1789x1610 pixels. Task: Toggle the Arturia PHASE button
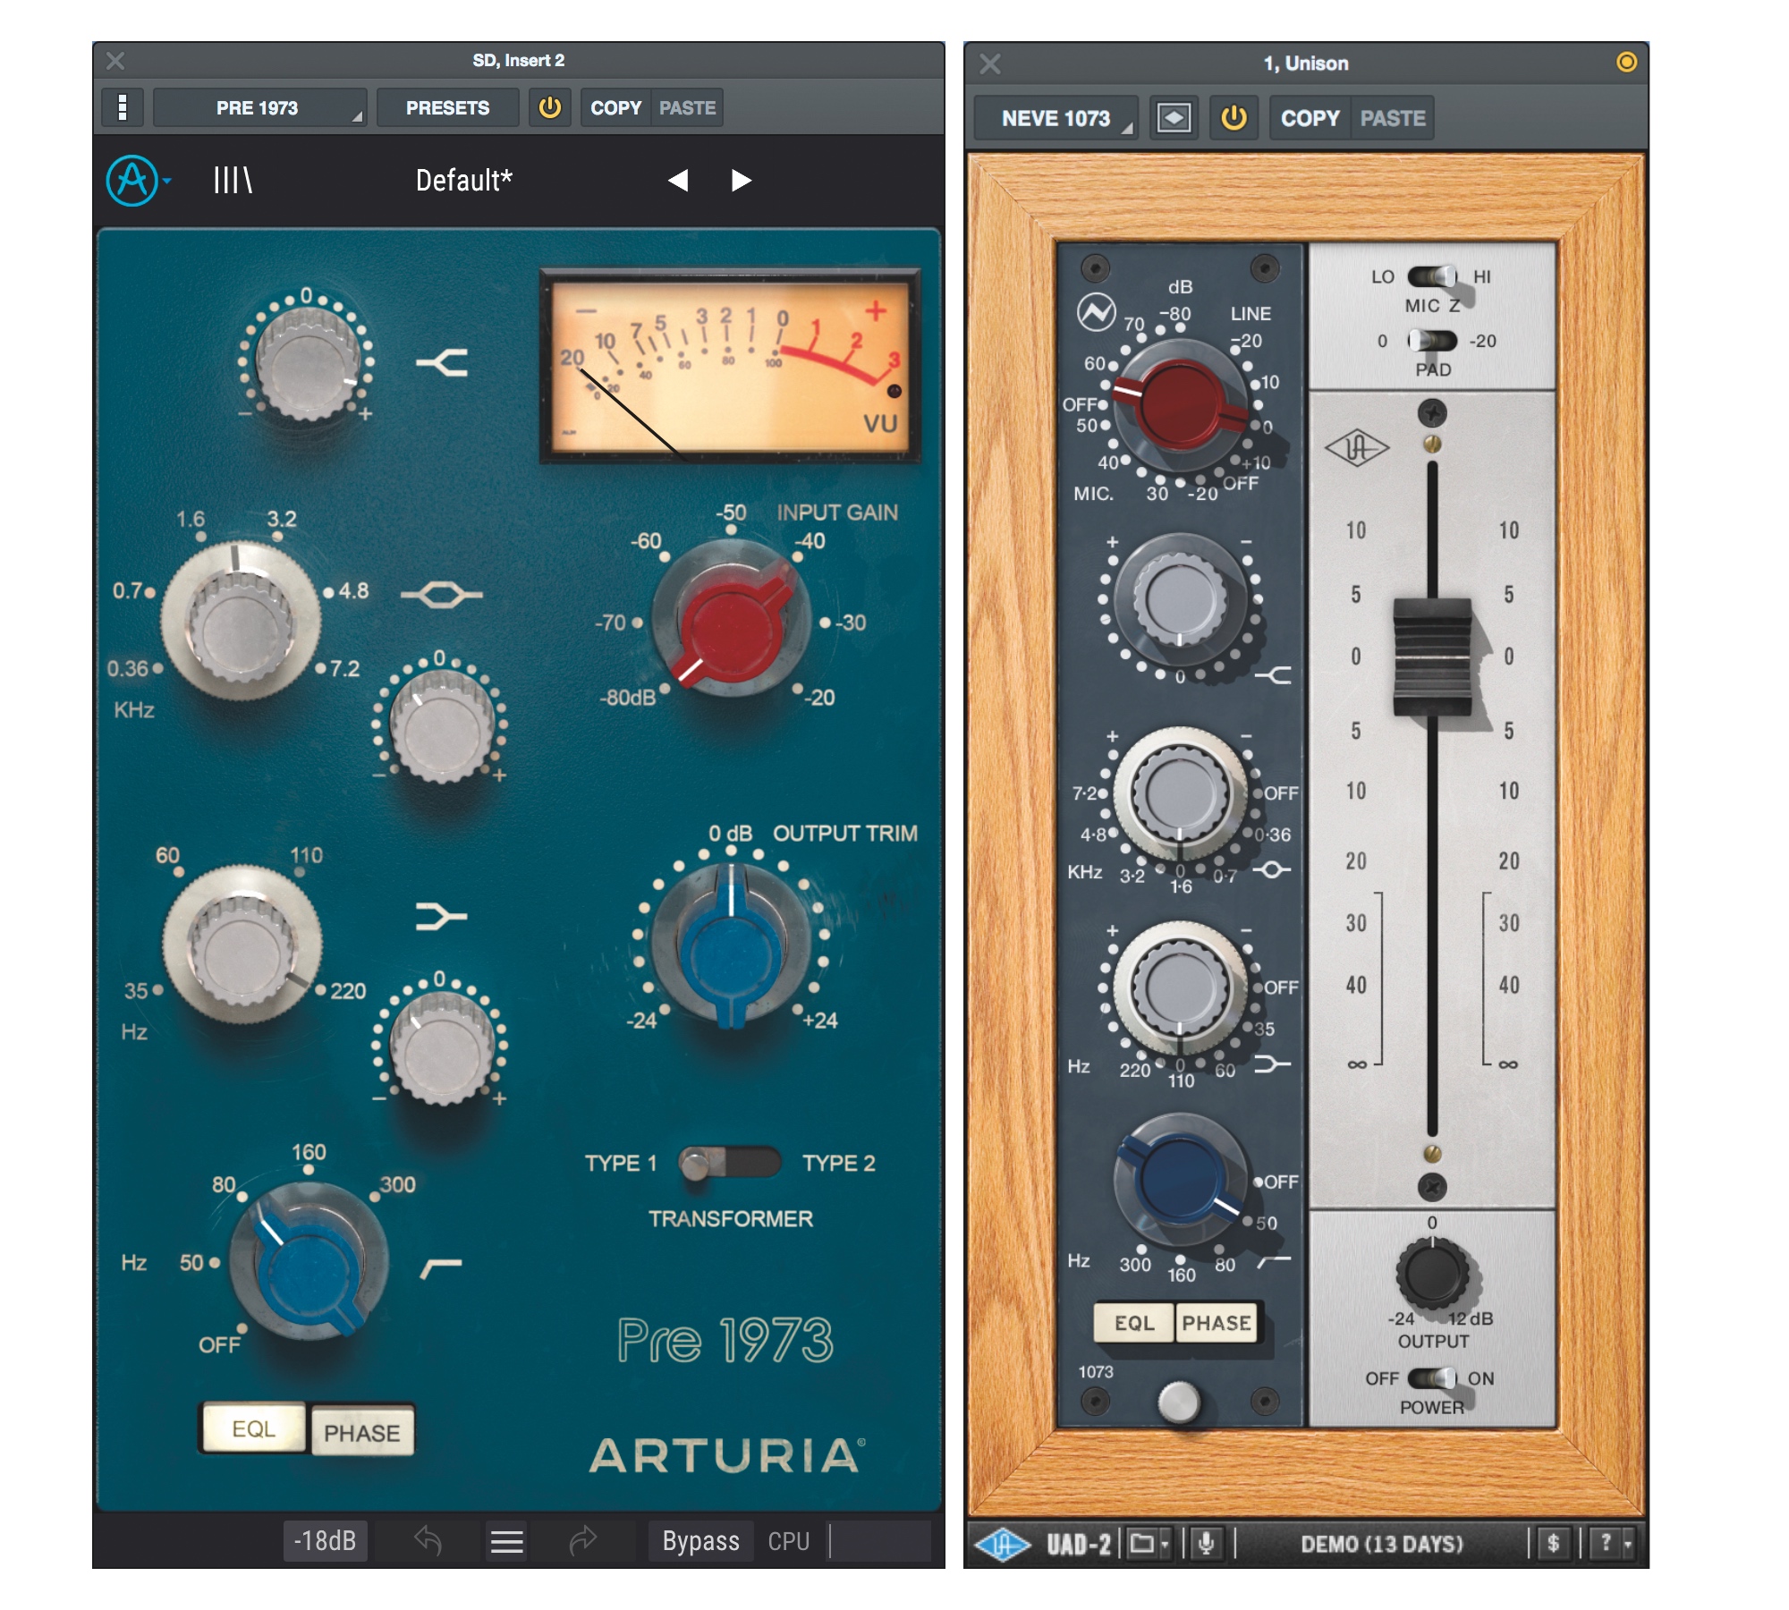361,1432
